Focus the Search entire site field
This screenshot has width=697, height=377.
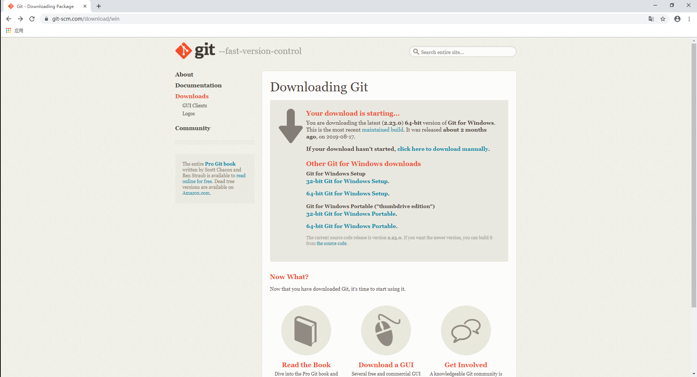pos(463,52)
